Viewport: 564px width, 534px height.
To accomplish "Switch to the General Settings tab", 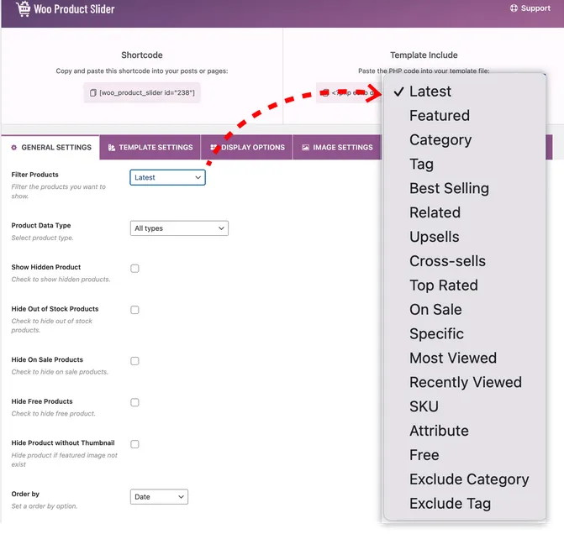I will click(x=50, y=147).
